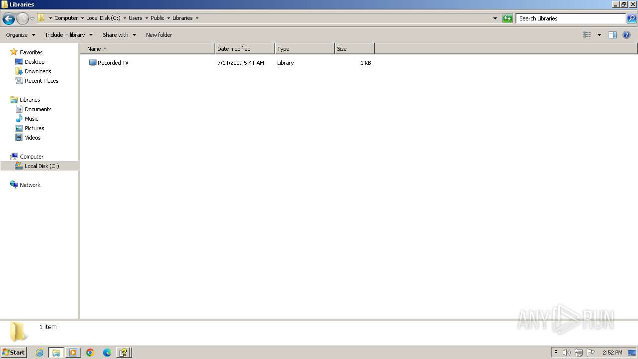Open the Include in library menu
Viewport: 638px width, 359px height.
(x=69, y=35)
